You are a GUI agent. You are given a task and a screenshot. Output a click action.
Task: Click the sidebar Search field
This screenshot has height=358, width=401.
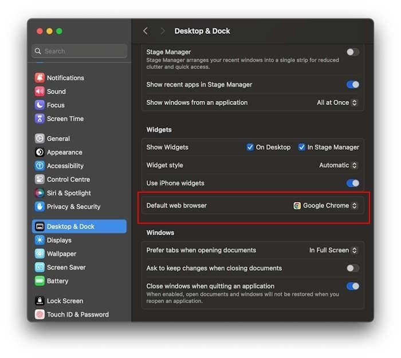click(80, 51)
